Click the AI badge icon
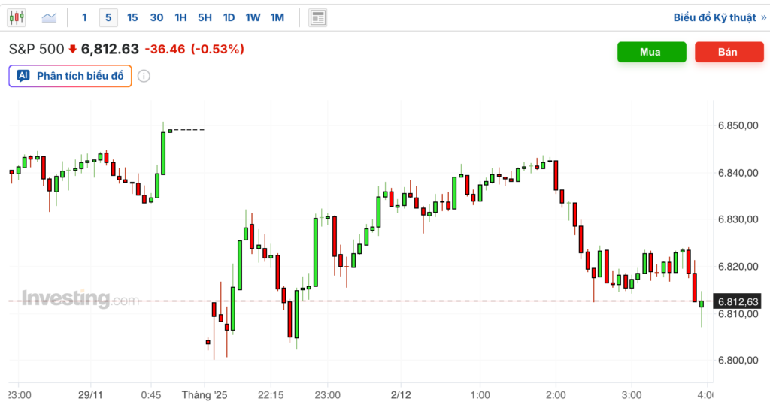 (23, 76)
